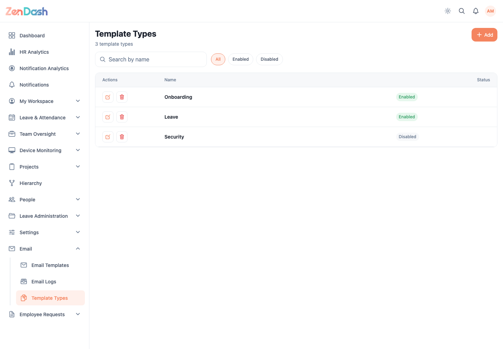
Task: Click the Leave & Attendance calendar icon
Action: tap(12, 118)
